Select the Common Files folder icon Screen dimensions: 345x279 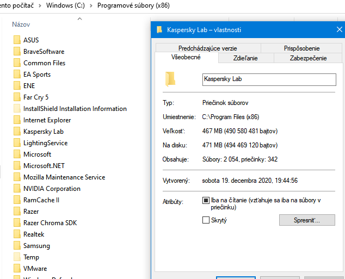point(17,63)
